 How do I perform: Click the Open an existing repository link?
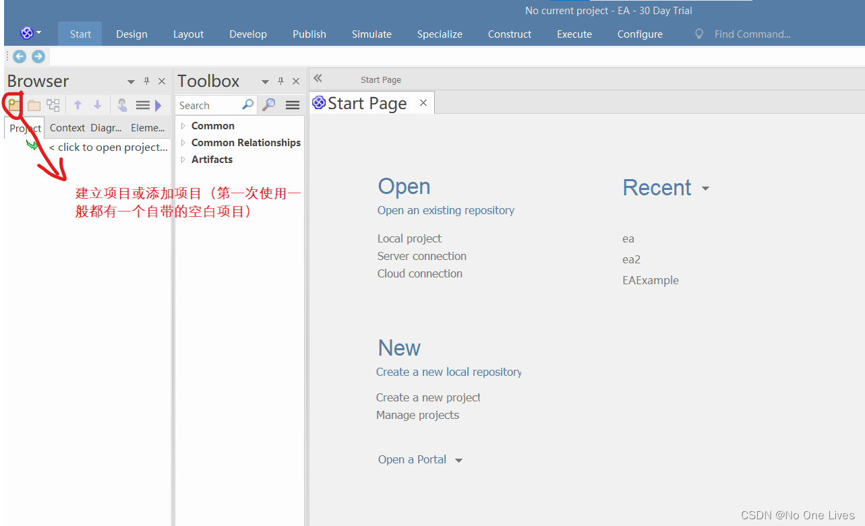pos(446,210)
